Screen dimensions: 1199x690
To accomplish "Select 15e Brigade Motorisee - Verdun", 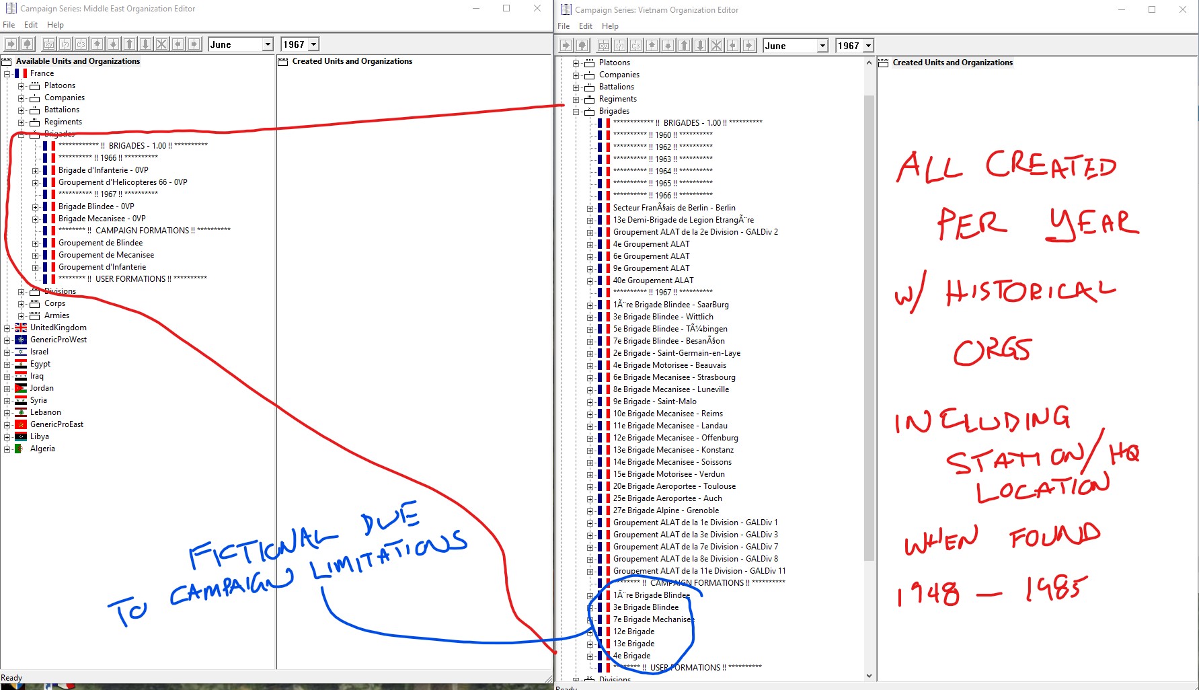I will click(x=669, y=474).
